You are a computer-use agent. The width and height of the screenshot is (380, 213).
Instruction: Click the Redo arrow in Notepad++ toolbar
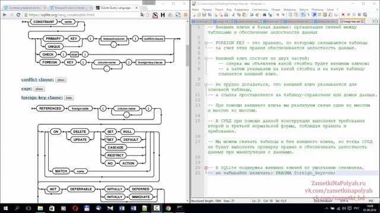pos(257,15)
